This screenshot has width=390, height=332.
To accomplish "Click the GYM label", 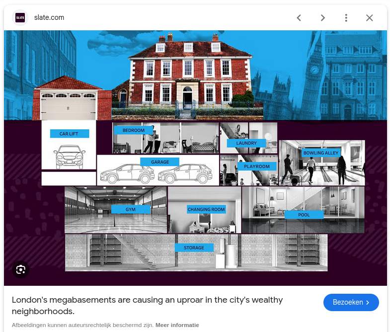I will pyautogui.click(x=131, y=209).
